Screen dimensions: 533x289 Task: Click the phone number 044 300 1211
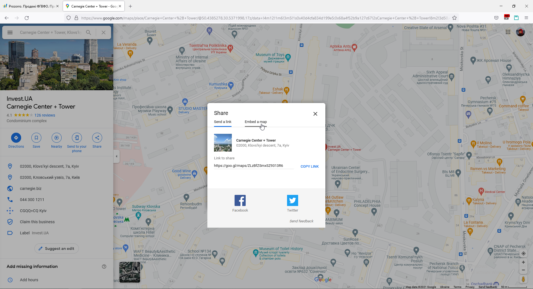click(57, 200)
